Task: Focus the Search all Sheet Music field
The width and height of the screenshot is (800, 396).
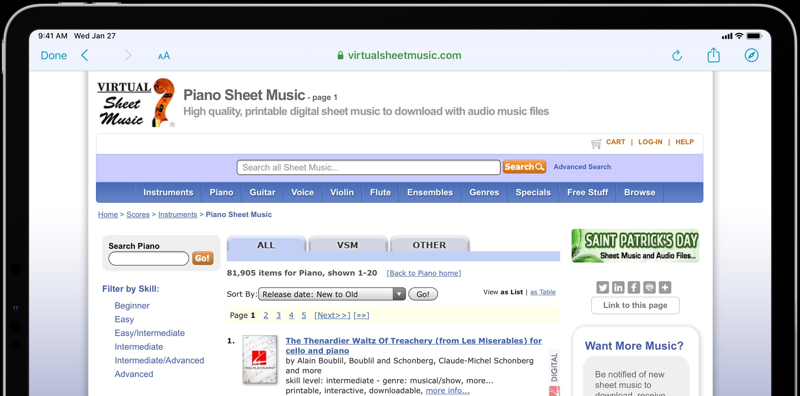Action: point(368,167)
